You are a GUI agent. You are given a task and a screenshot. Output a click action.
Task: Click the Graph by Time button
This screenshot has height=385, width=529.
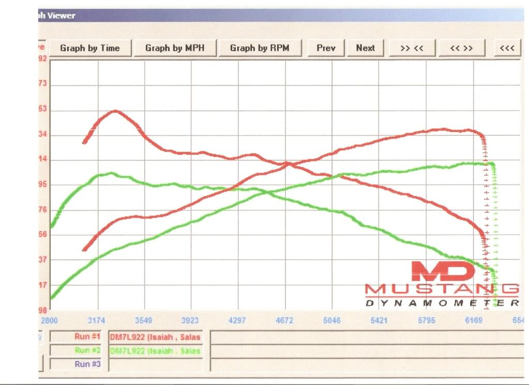(89, 48)
